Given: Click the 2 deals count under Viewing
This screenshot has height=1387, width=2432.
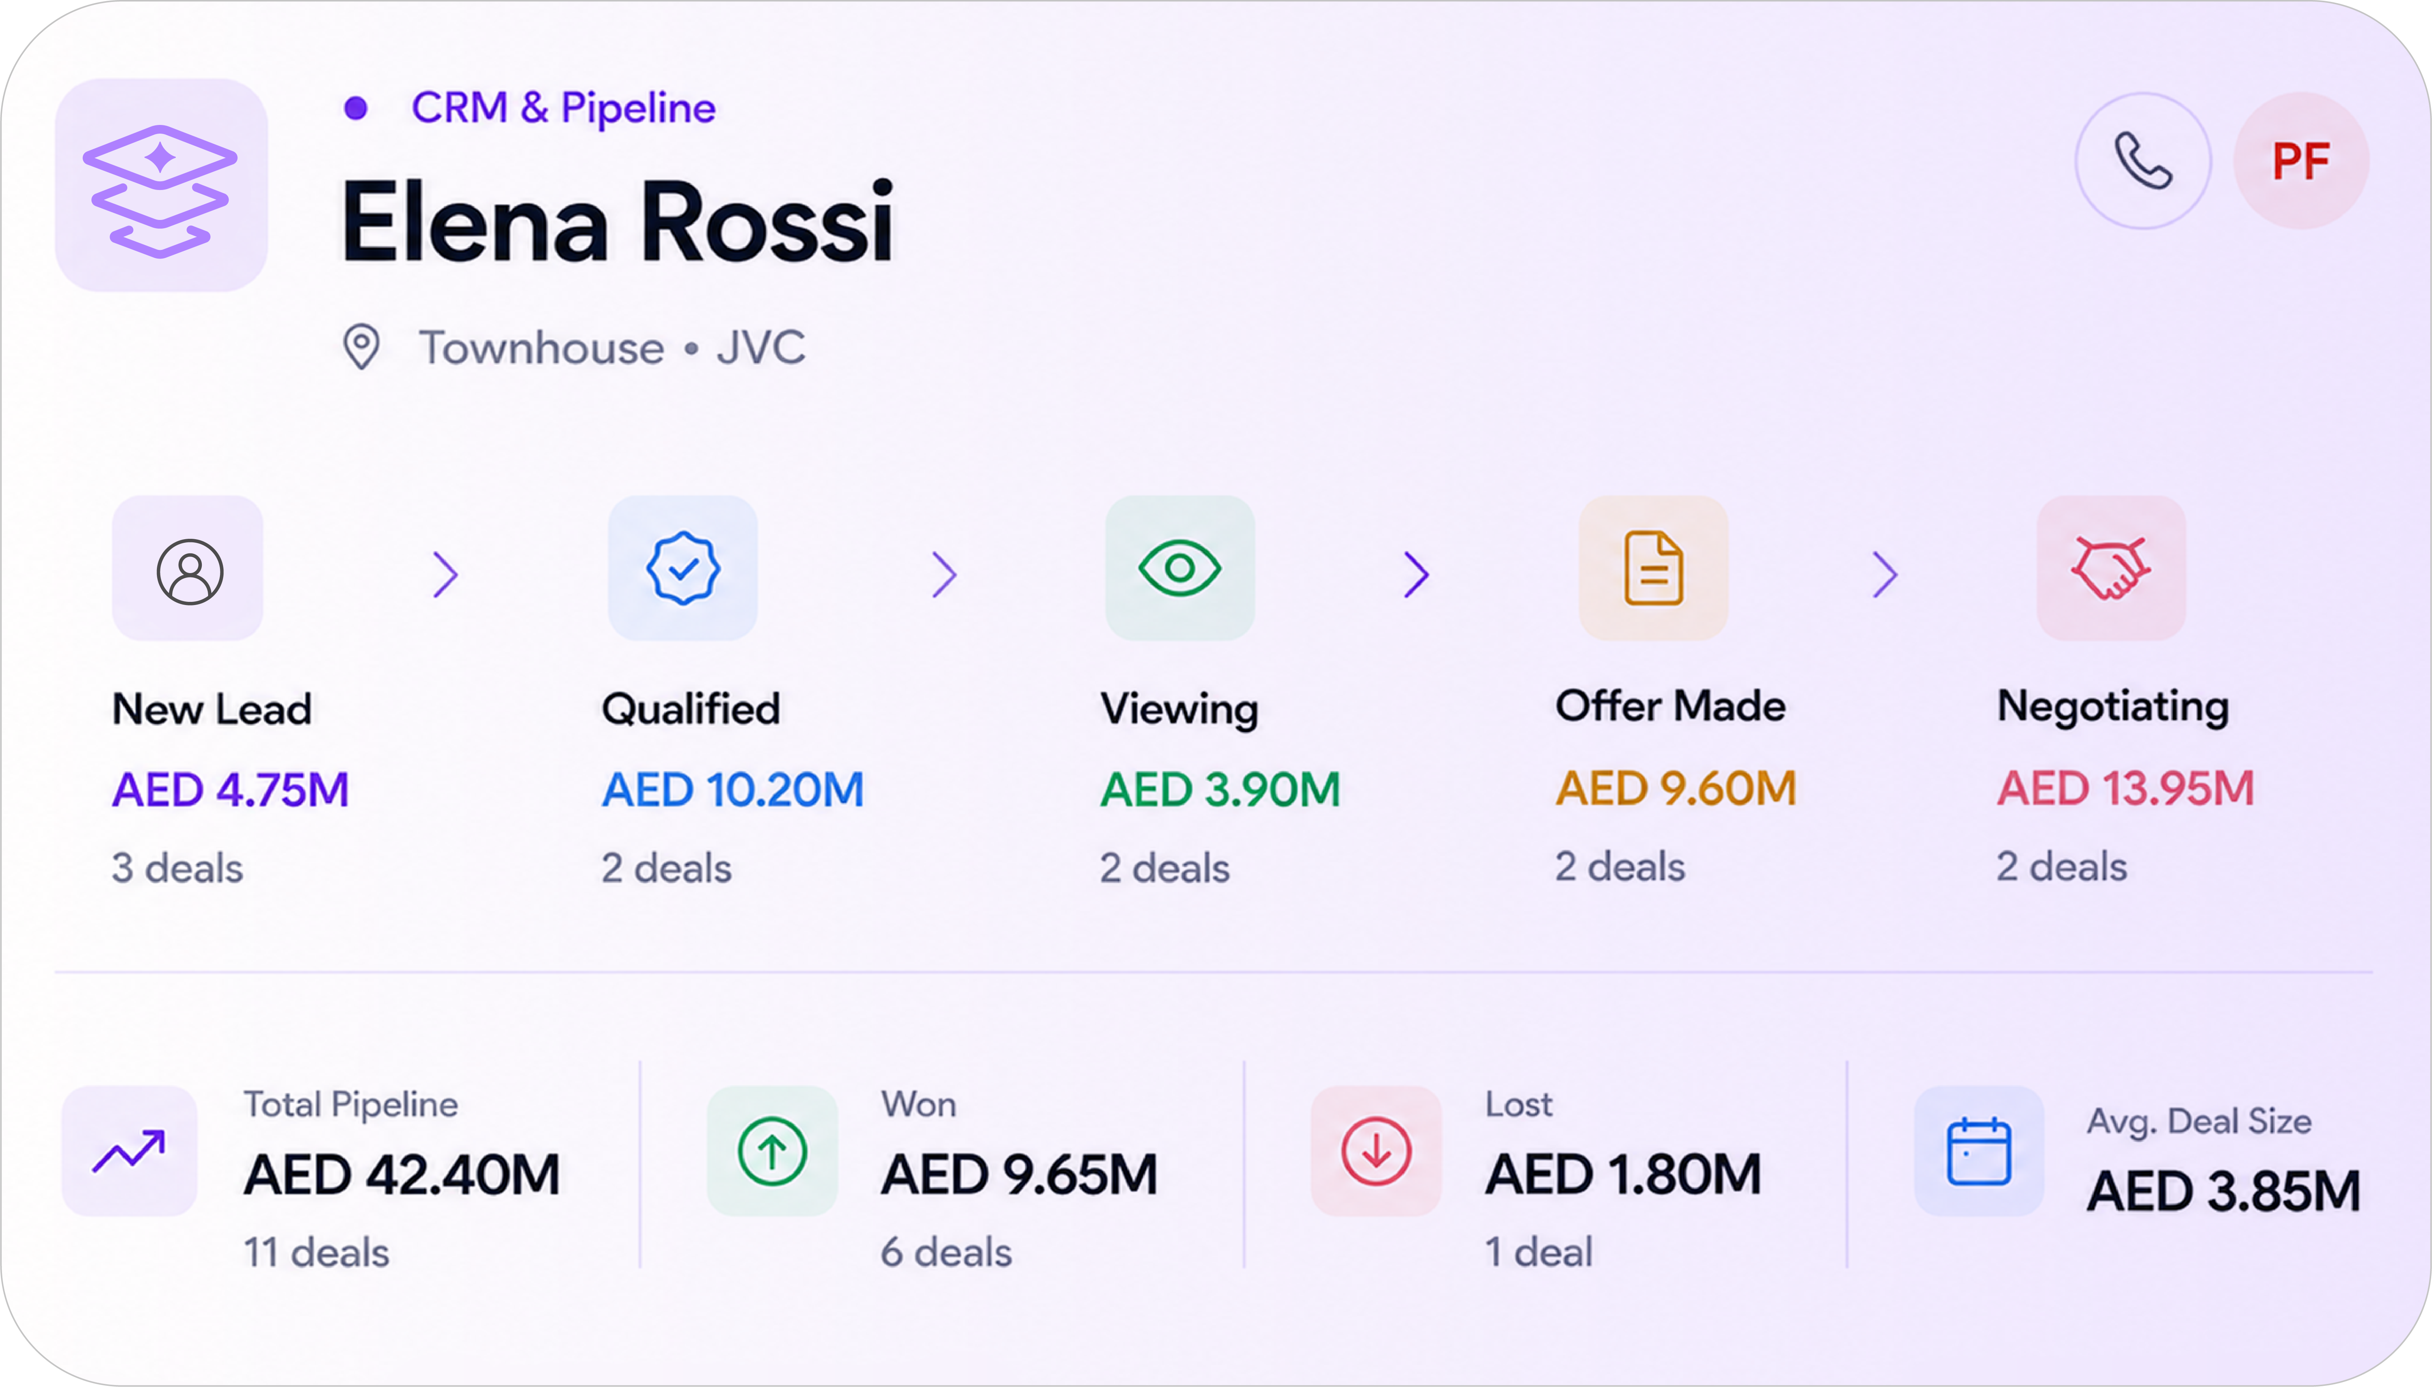Looking at the screenshot, I should 1165,868.
